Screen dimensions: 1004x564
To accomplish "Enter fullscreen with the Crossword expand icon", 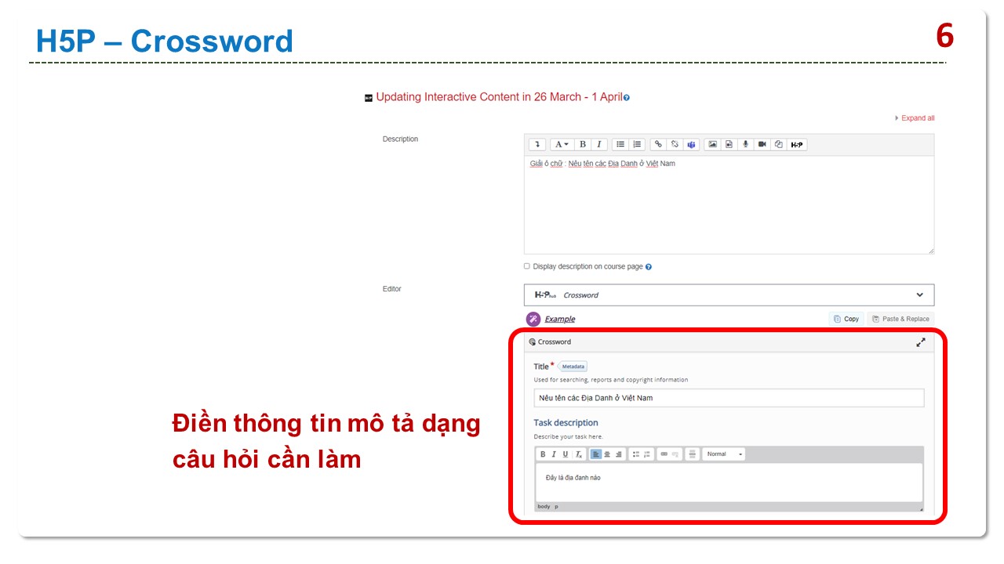I will pos(921,342).
